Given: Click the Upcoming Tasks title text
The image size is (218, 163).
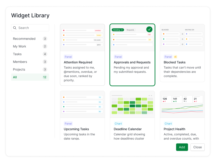Looking at the screenshot, I should pos(76,129).
